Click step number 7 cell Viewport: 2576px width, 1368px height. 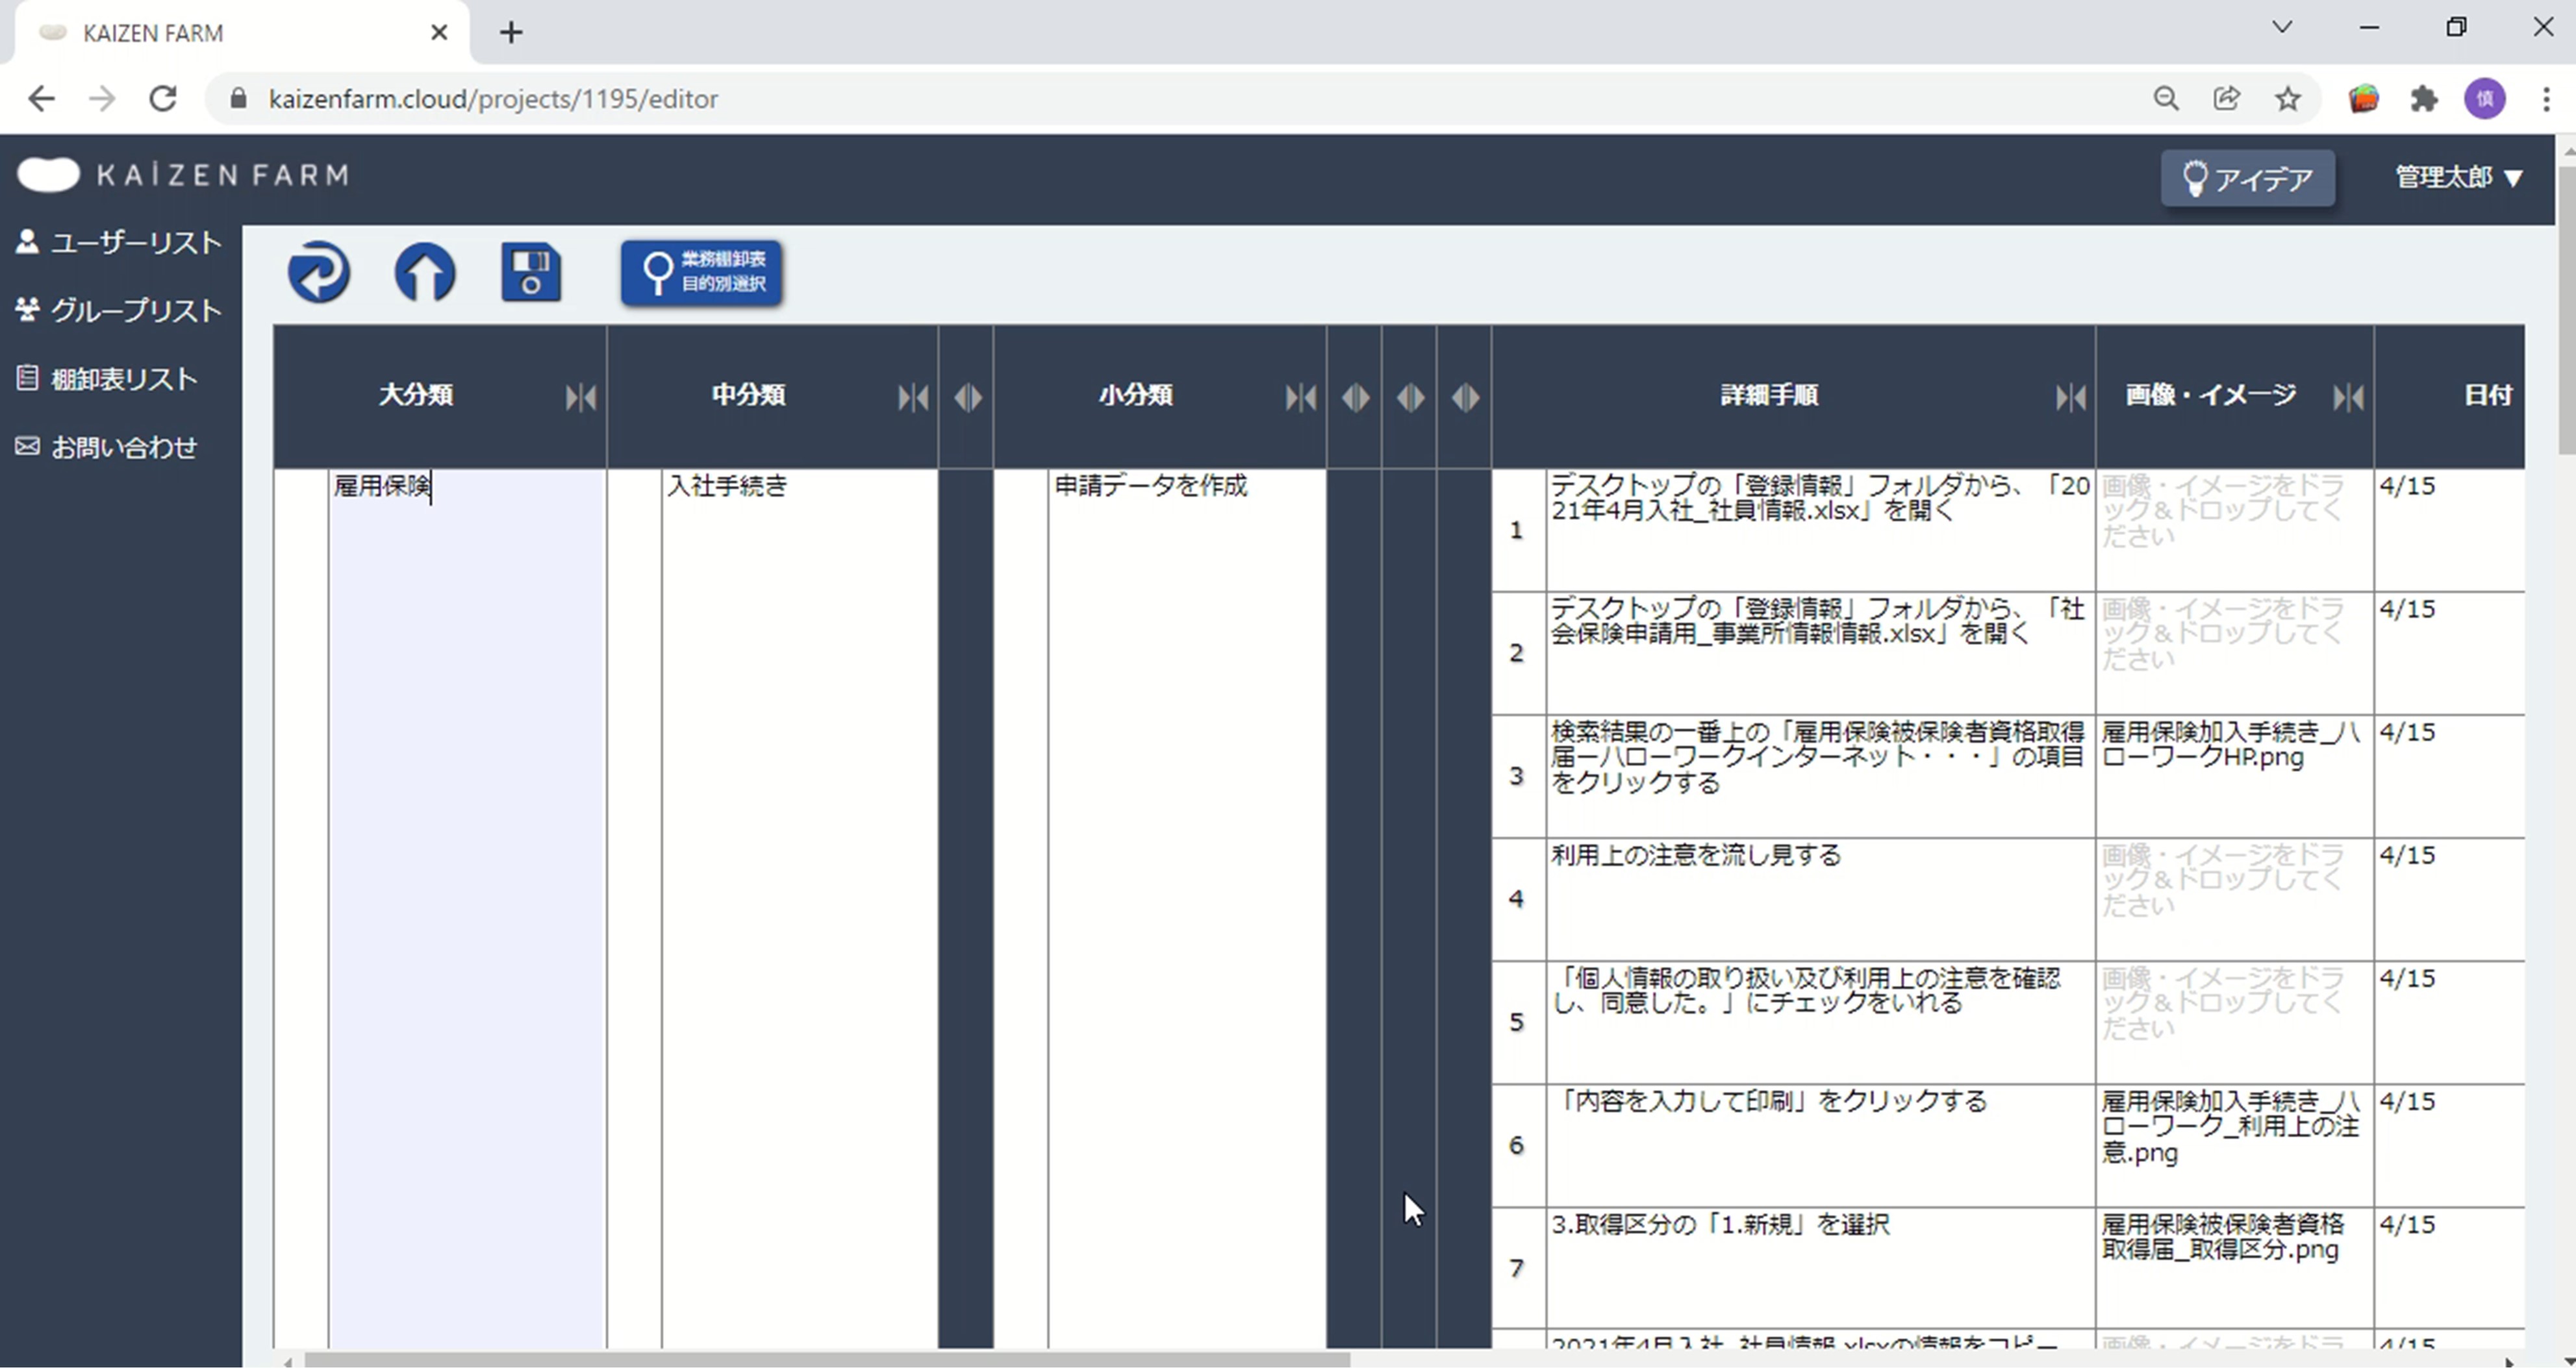click(x=1518, y=1267)
